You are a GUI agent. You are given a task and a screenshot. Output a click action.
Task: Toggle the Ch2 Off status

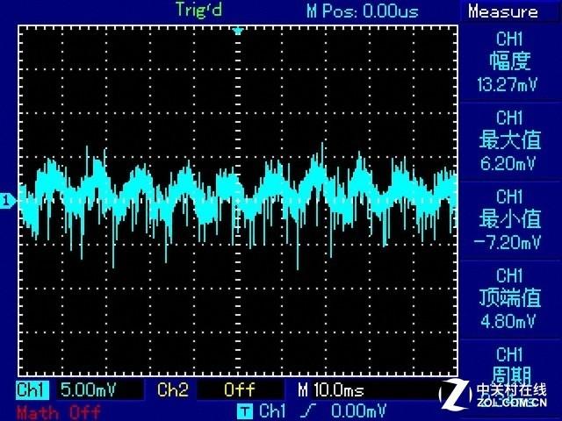(x=239, y=389)
